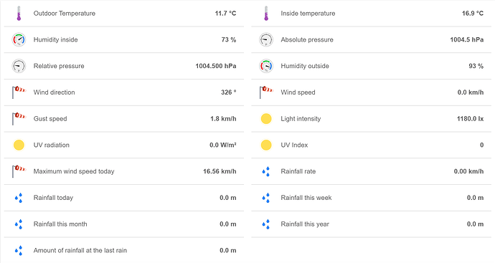Screen dimensions: 495x263
Task: Click the 0.0 km/h wind speed value
Action: point(471,92)
